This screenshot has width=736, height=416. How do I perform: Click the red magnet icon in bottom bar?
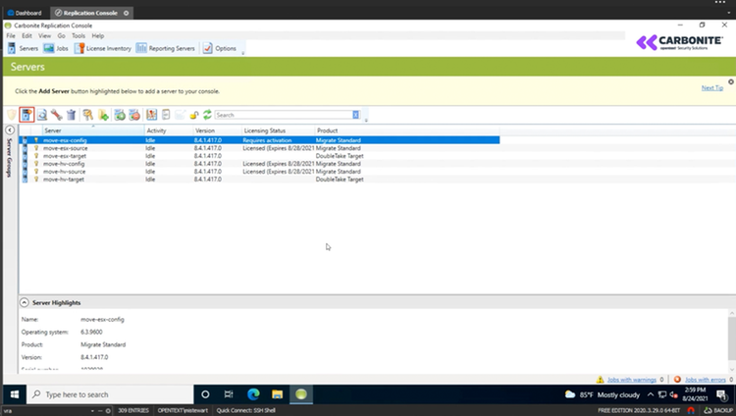[691, 410]
